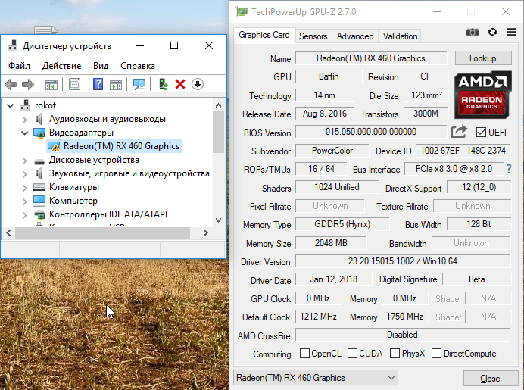
Task: Click the AMD Radeon Graphics logo
Action: 482,95
